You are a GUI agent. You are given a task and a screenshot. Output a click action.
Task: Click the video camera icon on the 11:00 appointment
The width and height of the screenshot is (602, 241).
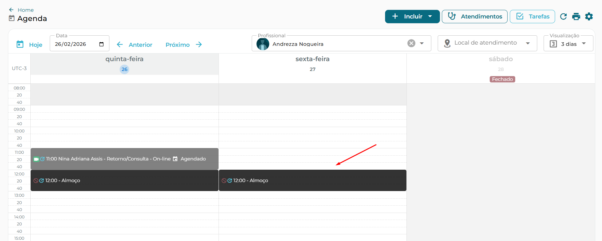point(36,159)
